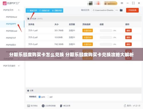Start conversion with the 开始转换 button
This screenshot has height=109, width=143.
(x=132, y=10)
